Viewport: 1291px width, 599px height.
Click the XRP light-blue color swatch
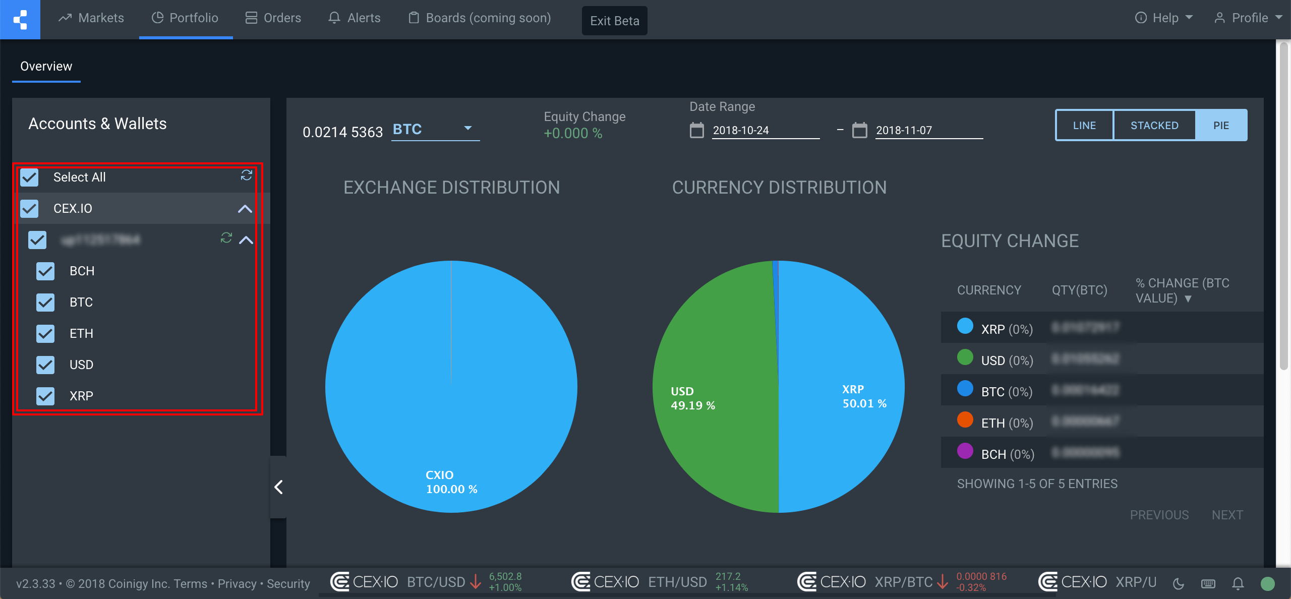[965, 326]
